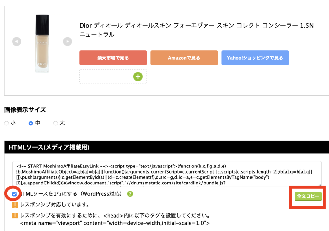
Task: Click the warning icon beside レスポンシブを有効にするために
Action: (15, 216)
